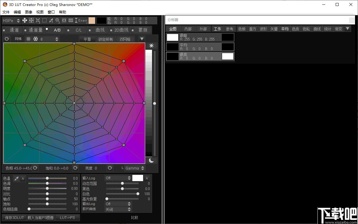358x224 pixels.
Task: Toggle the C/L tab checkbox
Action: tap(69, 30)
